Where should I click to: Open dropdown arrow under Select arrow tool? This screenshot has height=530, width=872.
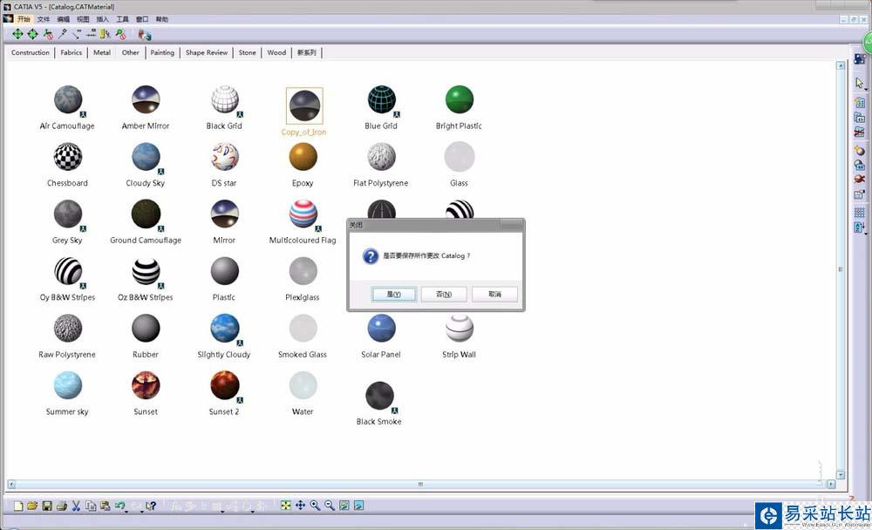pos(866,90)
